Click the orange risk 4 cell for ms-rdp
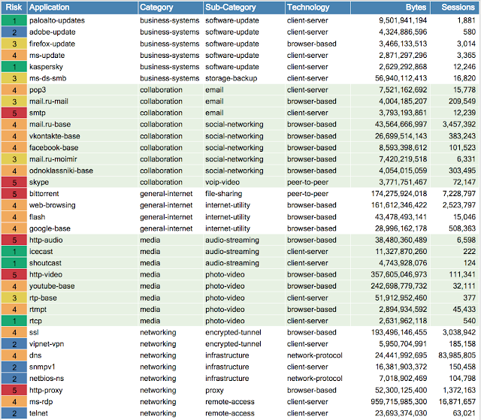 point(14,402)
